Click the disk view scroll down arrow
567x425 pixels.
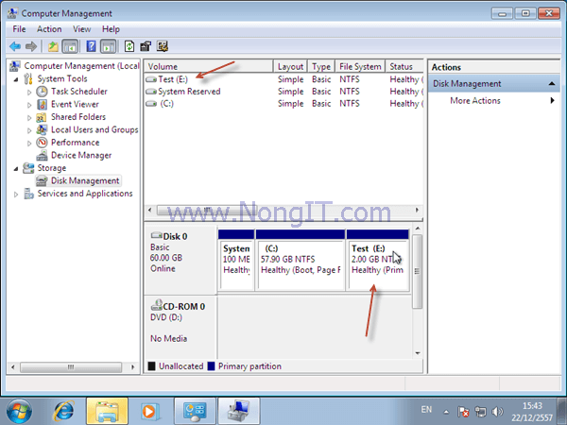coord(418,353)
